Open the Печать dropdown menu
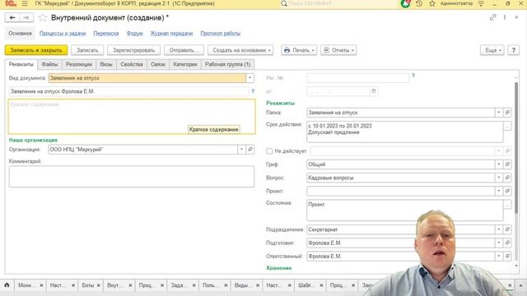This screenshot has height=296, width=527. pos(299,50)
